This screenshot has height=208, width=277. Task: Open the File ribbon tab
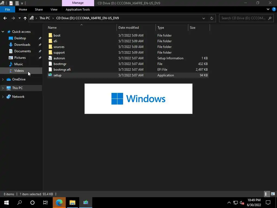[x=7, y=9]
